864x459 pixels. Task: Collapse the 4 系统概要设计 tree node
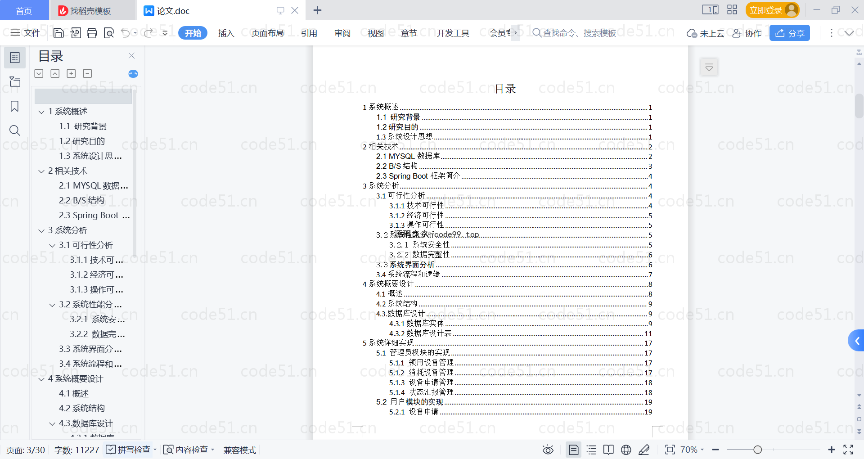tap(41, 379)
